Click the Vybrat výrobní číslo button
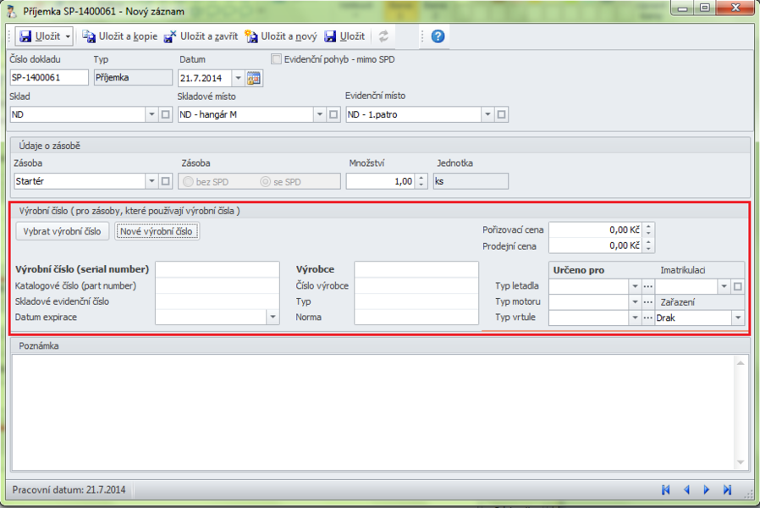Image resolution: width=760 pixels, height=508 pixels. coord(62,231)
